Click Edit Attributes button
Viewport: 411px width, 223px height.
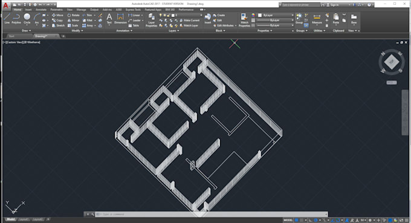tap(225, 25)
